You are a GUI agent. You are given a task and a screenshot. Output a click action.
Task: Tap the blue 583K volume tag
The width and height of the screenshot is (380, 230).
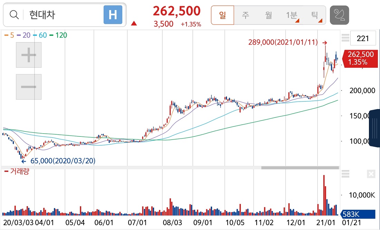coord(358,214)
